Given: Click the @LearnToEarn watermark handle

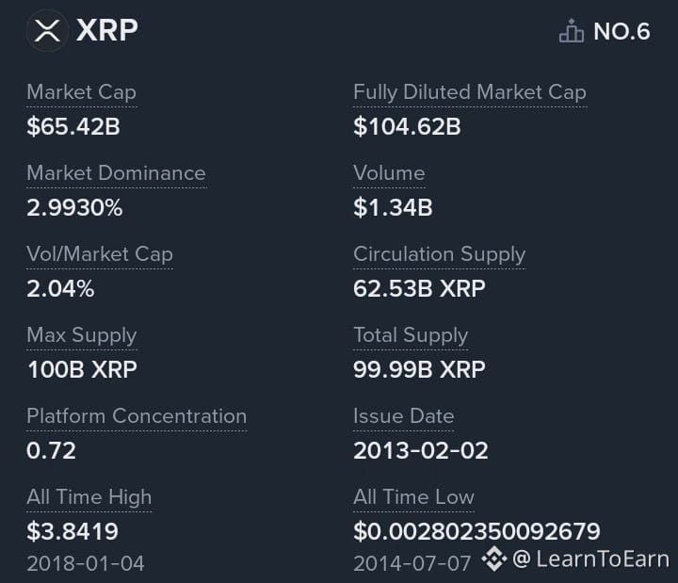Looking at the screenshot, I should pyautogui.click(x=590, y=559).
